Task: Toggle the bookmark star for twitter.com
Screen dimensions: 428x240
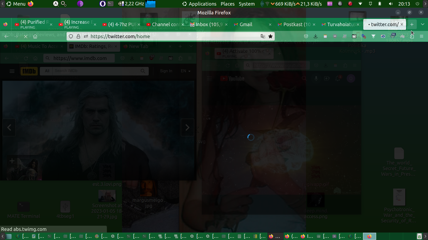Action: pyautogui.click(x=270, y=36)
